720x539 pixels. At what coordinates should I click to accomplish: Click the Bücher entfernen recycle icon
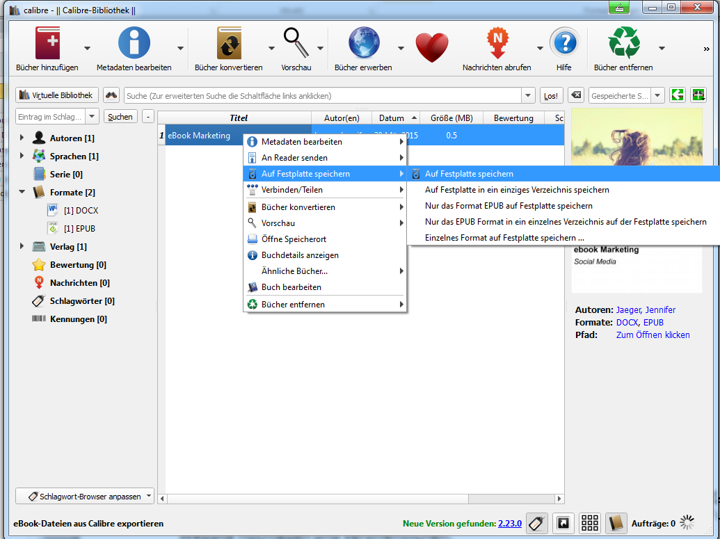623,44
